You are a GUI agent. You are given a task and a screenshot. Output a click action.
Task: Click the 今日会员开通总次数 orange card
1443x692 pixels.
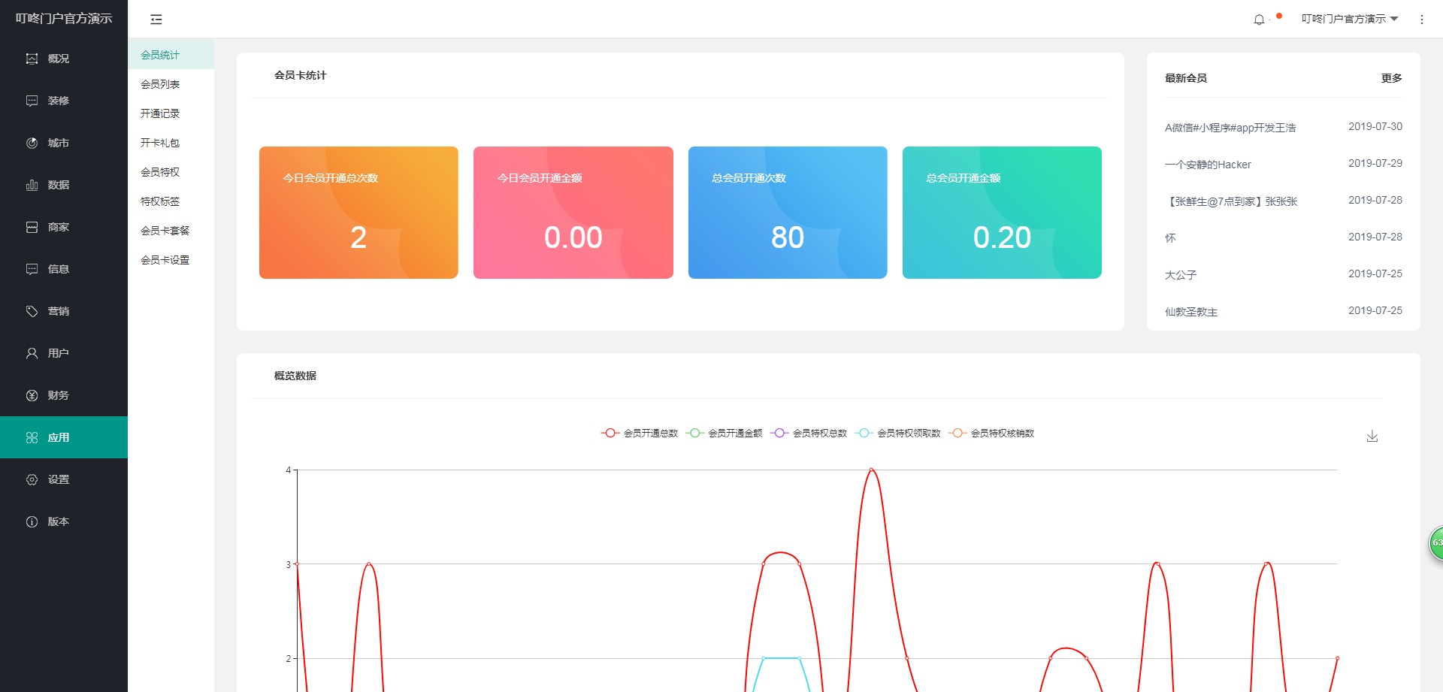(x=358, y=213)
